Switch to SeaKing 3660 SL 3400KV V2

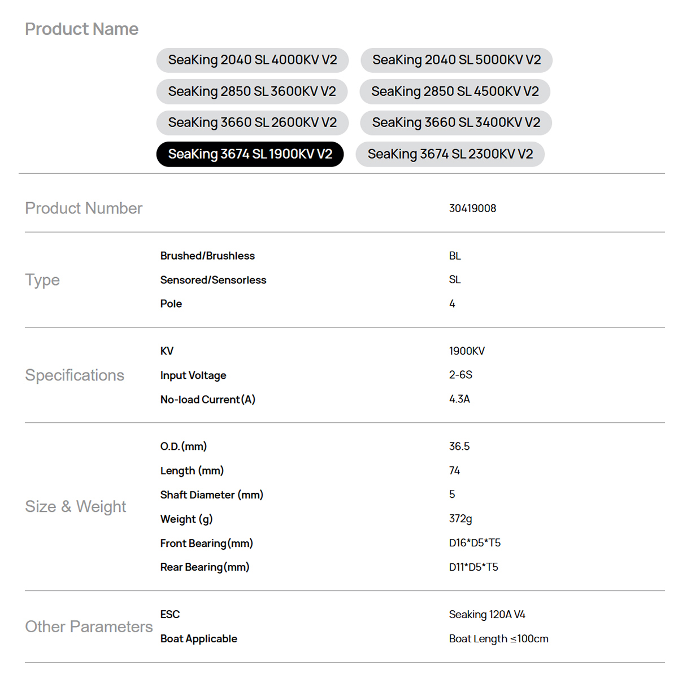[456, 122]
